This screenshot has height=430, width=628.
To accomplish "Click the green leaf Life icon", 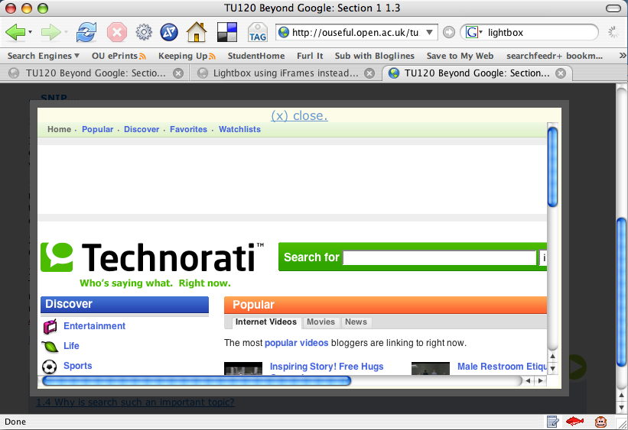I will coord(50,346).
